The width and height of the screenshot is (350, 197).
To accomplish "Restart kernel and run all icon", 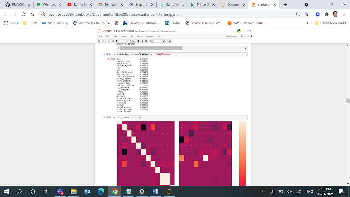I will click(146, 41).
